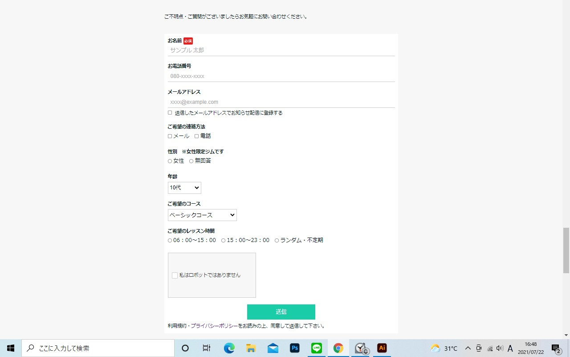Click the 必須 badge next to お名前

click(x=188, y=41)
